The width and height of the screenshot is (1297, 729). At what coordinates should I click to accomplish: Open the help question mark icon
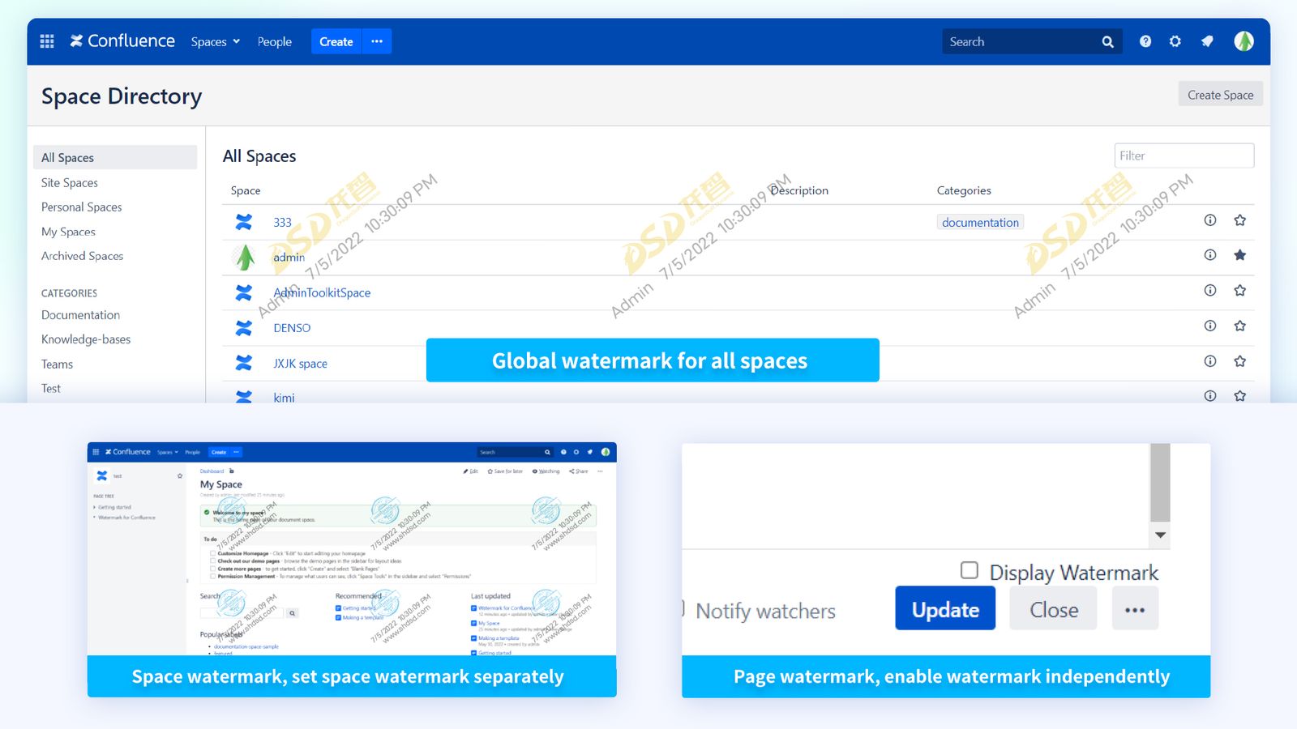point(1145,41)
